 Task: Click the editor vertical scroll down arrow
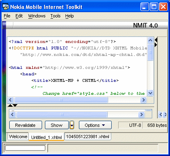150,93
